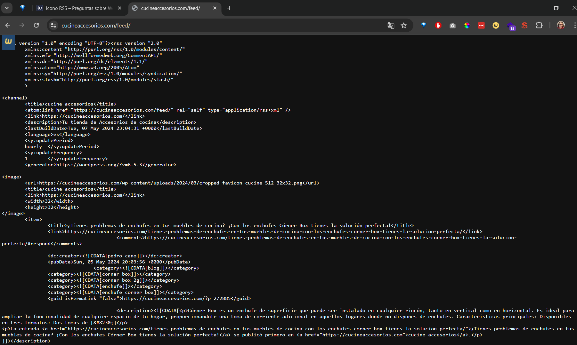Open the user profile avatar
Screen dimensions: 577x345
pos(561,25)
